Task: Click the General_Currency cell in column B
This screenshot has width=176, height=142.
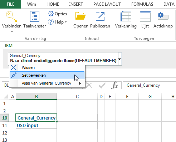Action: tap(36, 118)
